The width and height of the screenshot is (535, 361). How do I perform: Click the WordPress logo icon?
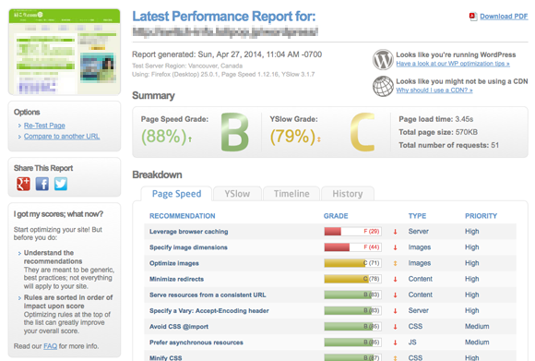[383, 59]
